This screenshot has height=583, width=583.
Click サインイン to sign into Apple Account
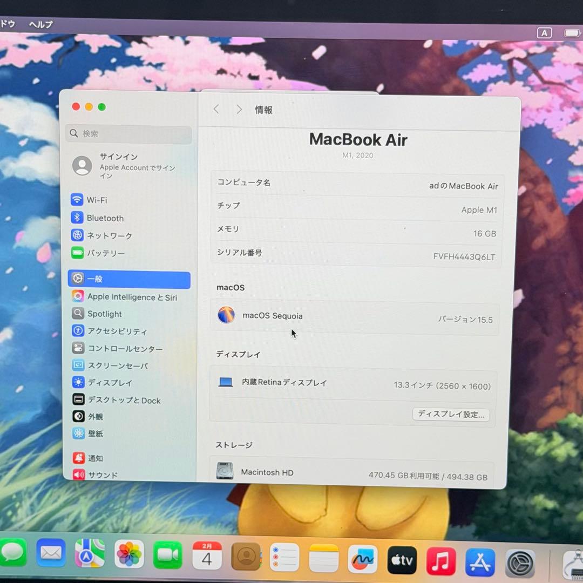118,157
